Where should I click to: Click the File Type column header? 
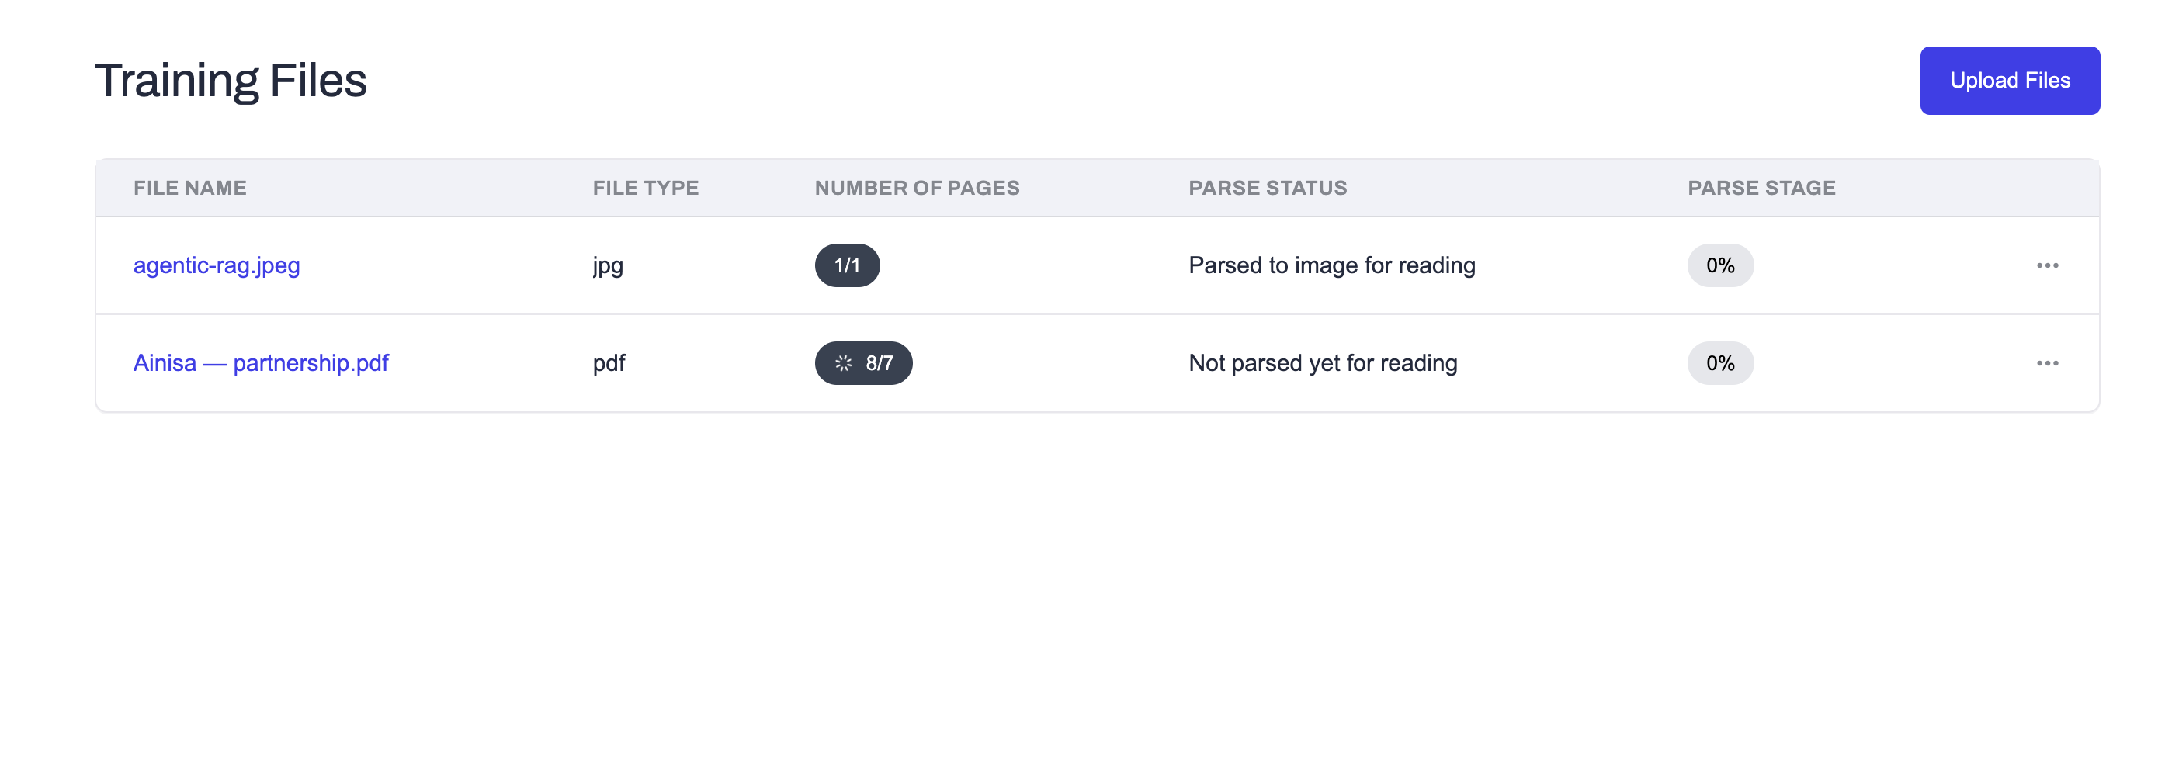click(x=645, y=188)
